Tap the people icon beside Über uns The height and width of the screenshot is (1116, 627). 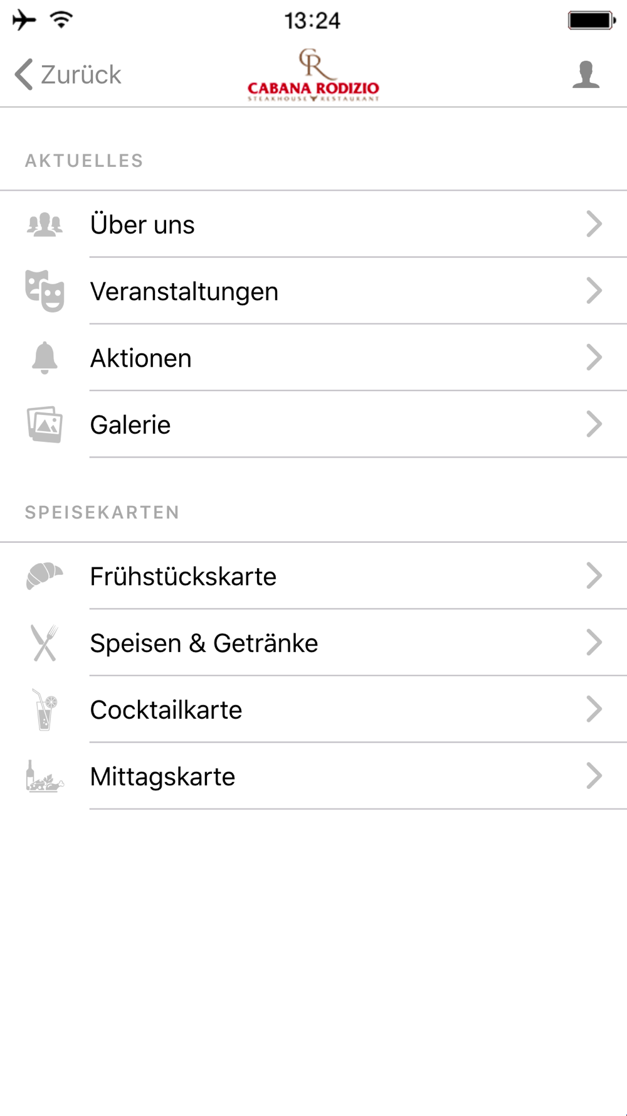45,224
